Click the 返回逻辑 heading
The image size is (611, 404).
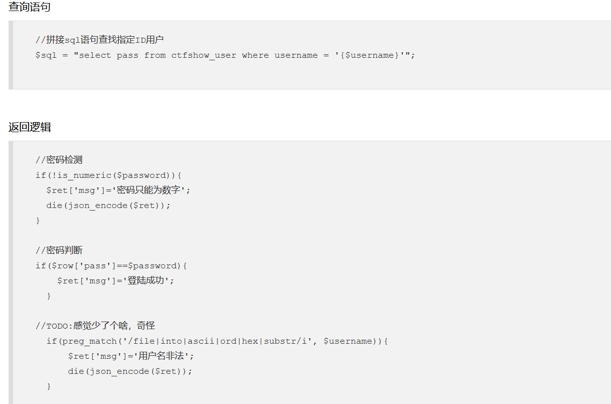29,127
